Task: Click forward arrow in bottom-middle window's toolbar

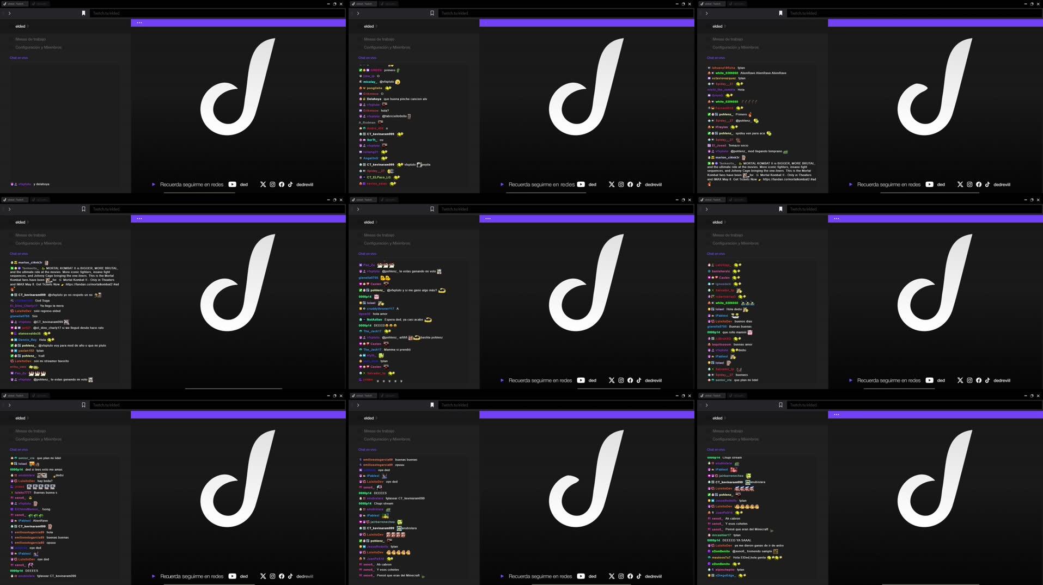Action: [358, 405]
